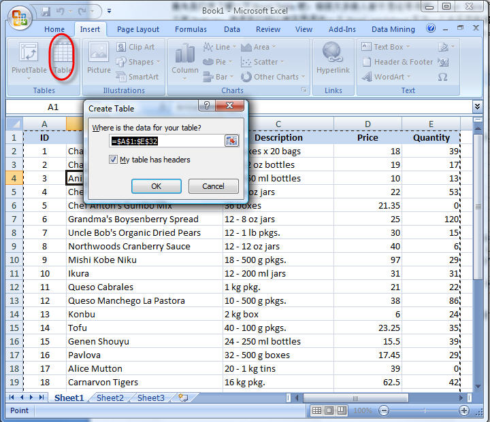The height and width of the screenshot is (422, 490).
Task: Click cell containing Queso Cabrales
Action: point(144,287)
